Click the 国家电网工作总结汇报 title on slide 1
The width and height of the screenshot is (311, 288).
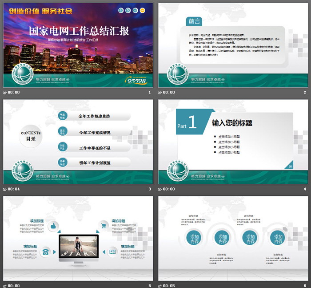click(79, 31)
